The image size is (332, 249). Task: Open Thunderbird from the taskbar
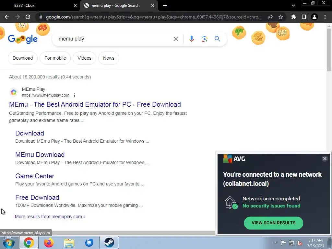[x=89, y=243]
